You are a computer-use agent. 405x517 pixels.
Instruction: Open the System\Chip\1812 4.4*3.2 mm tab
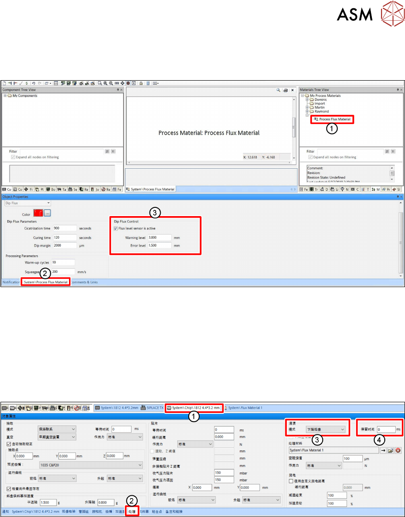coord(194,407)
